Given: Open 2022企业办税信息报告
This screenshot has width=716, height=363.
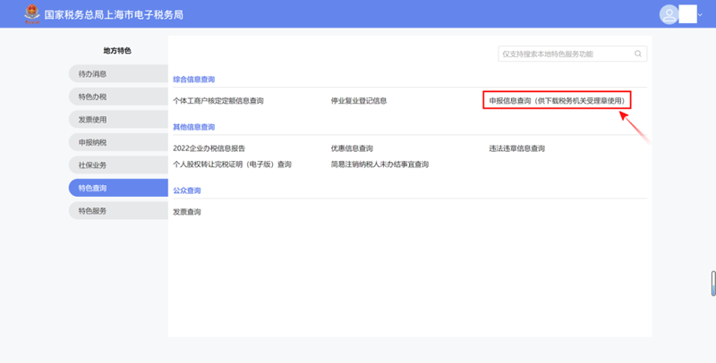Looking at the screenshot, I should coord(209,148).
